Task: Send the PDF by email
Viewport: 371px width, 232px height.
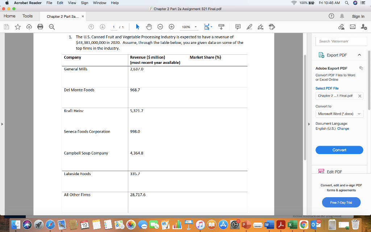Action: coord(352,26)
